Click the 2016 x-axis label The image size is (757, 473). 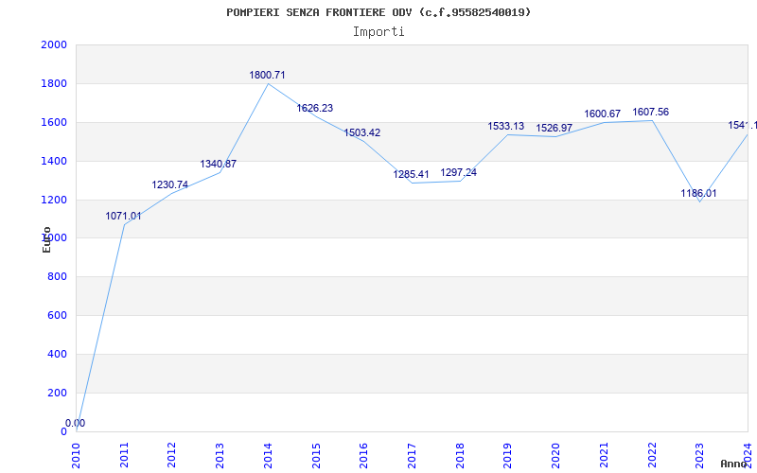[x=364, y=455]
